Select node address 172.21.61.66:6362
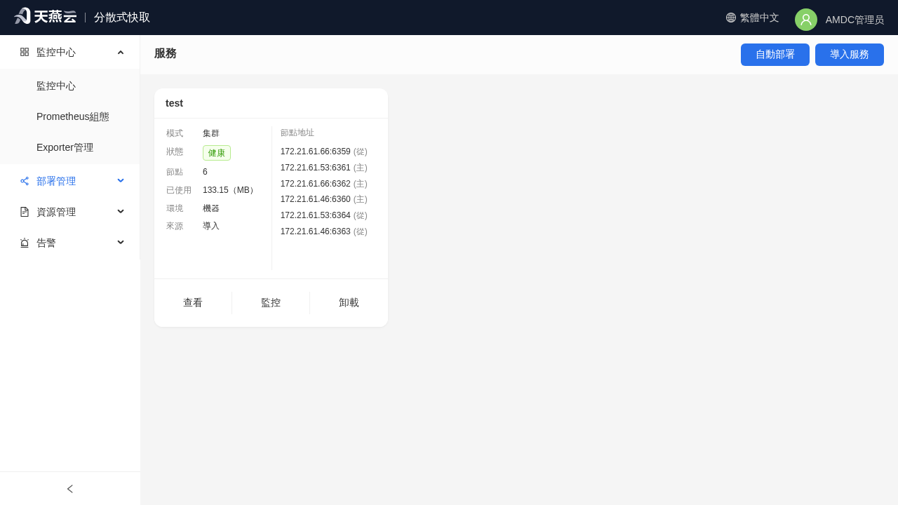898x505 pixels. click(315, 184)
